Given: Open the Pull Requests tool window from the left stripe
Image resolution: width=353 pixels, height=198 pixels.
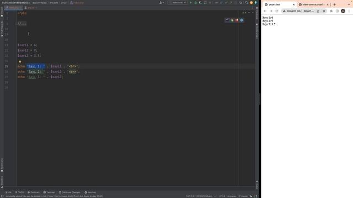Looking at the screenshot, I should pos(2,29).
